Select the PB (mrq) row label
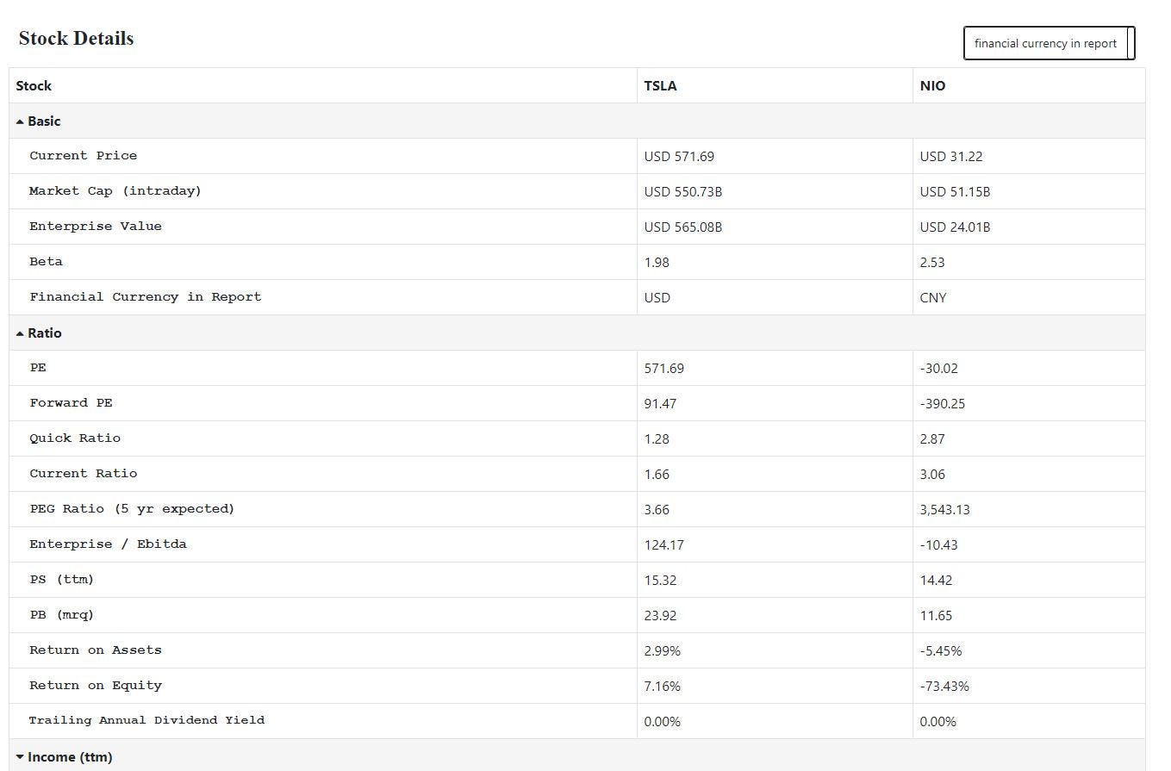 coord(61,615)
